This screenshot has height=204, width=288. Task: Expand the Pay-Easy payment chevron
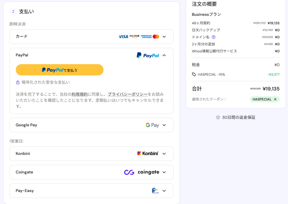click(164, 191)
